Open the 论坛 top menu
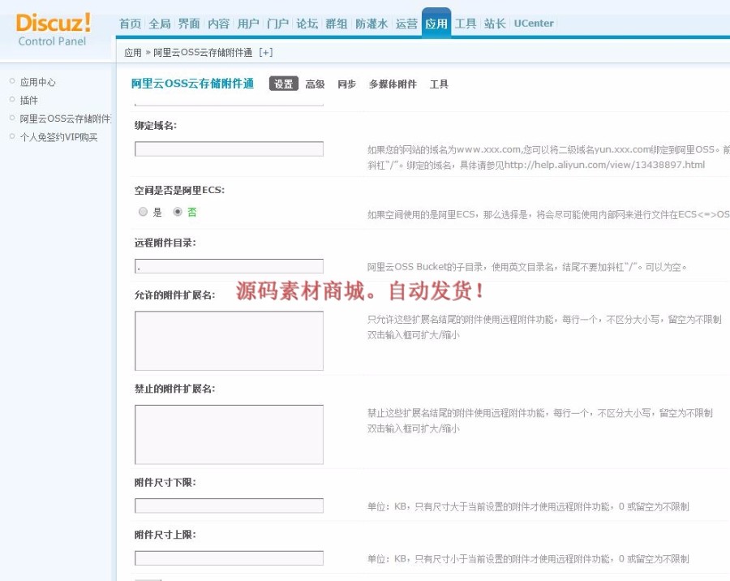 pos(307,24)
